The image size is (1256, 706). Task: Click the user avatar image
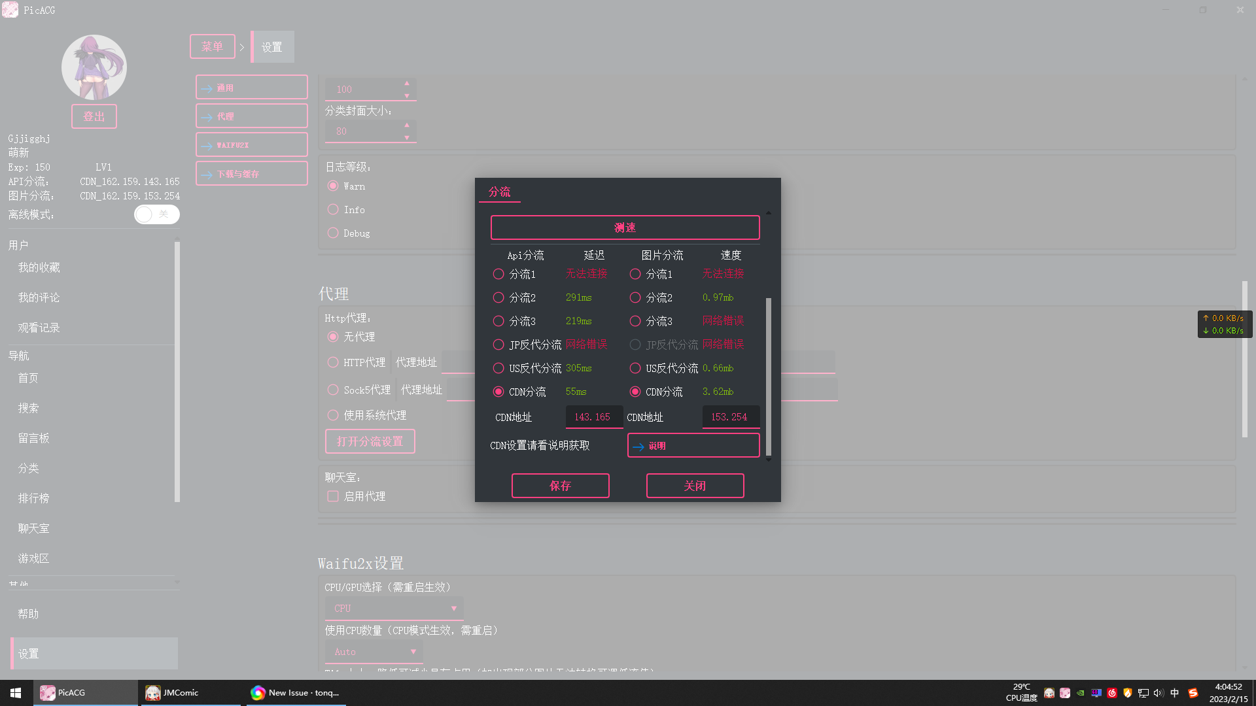pyautogui.click(x=94, y=67)
